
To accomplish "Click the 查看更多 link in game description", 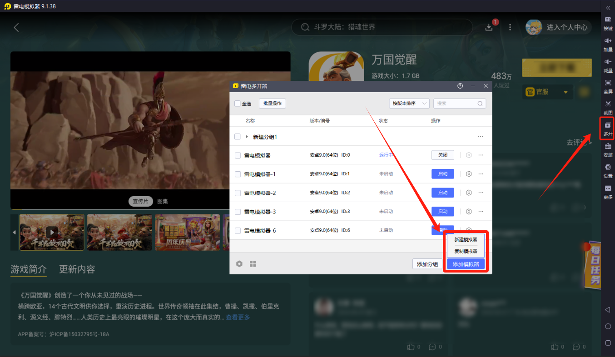I will (238, 317).
